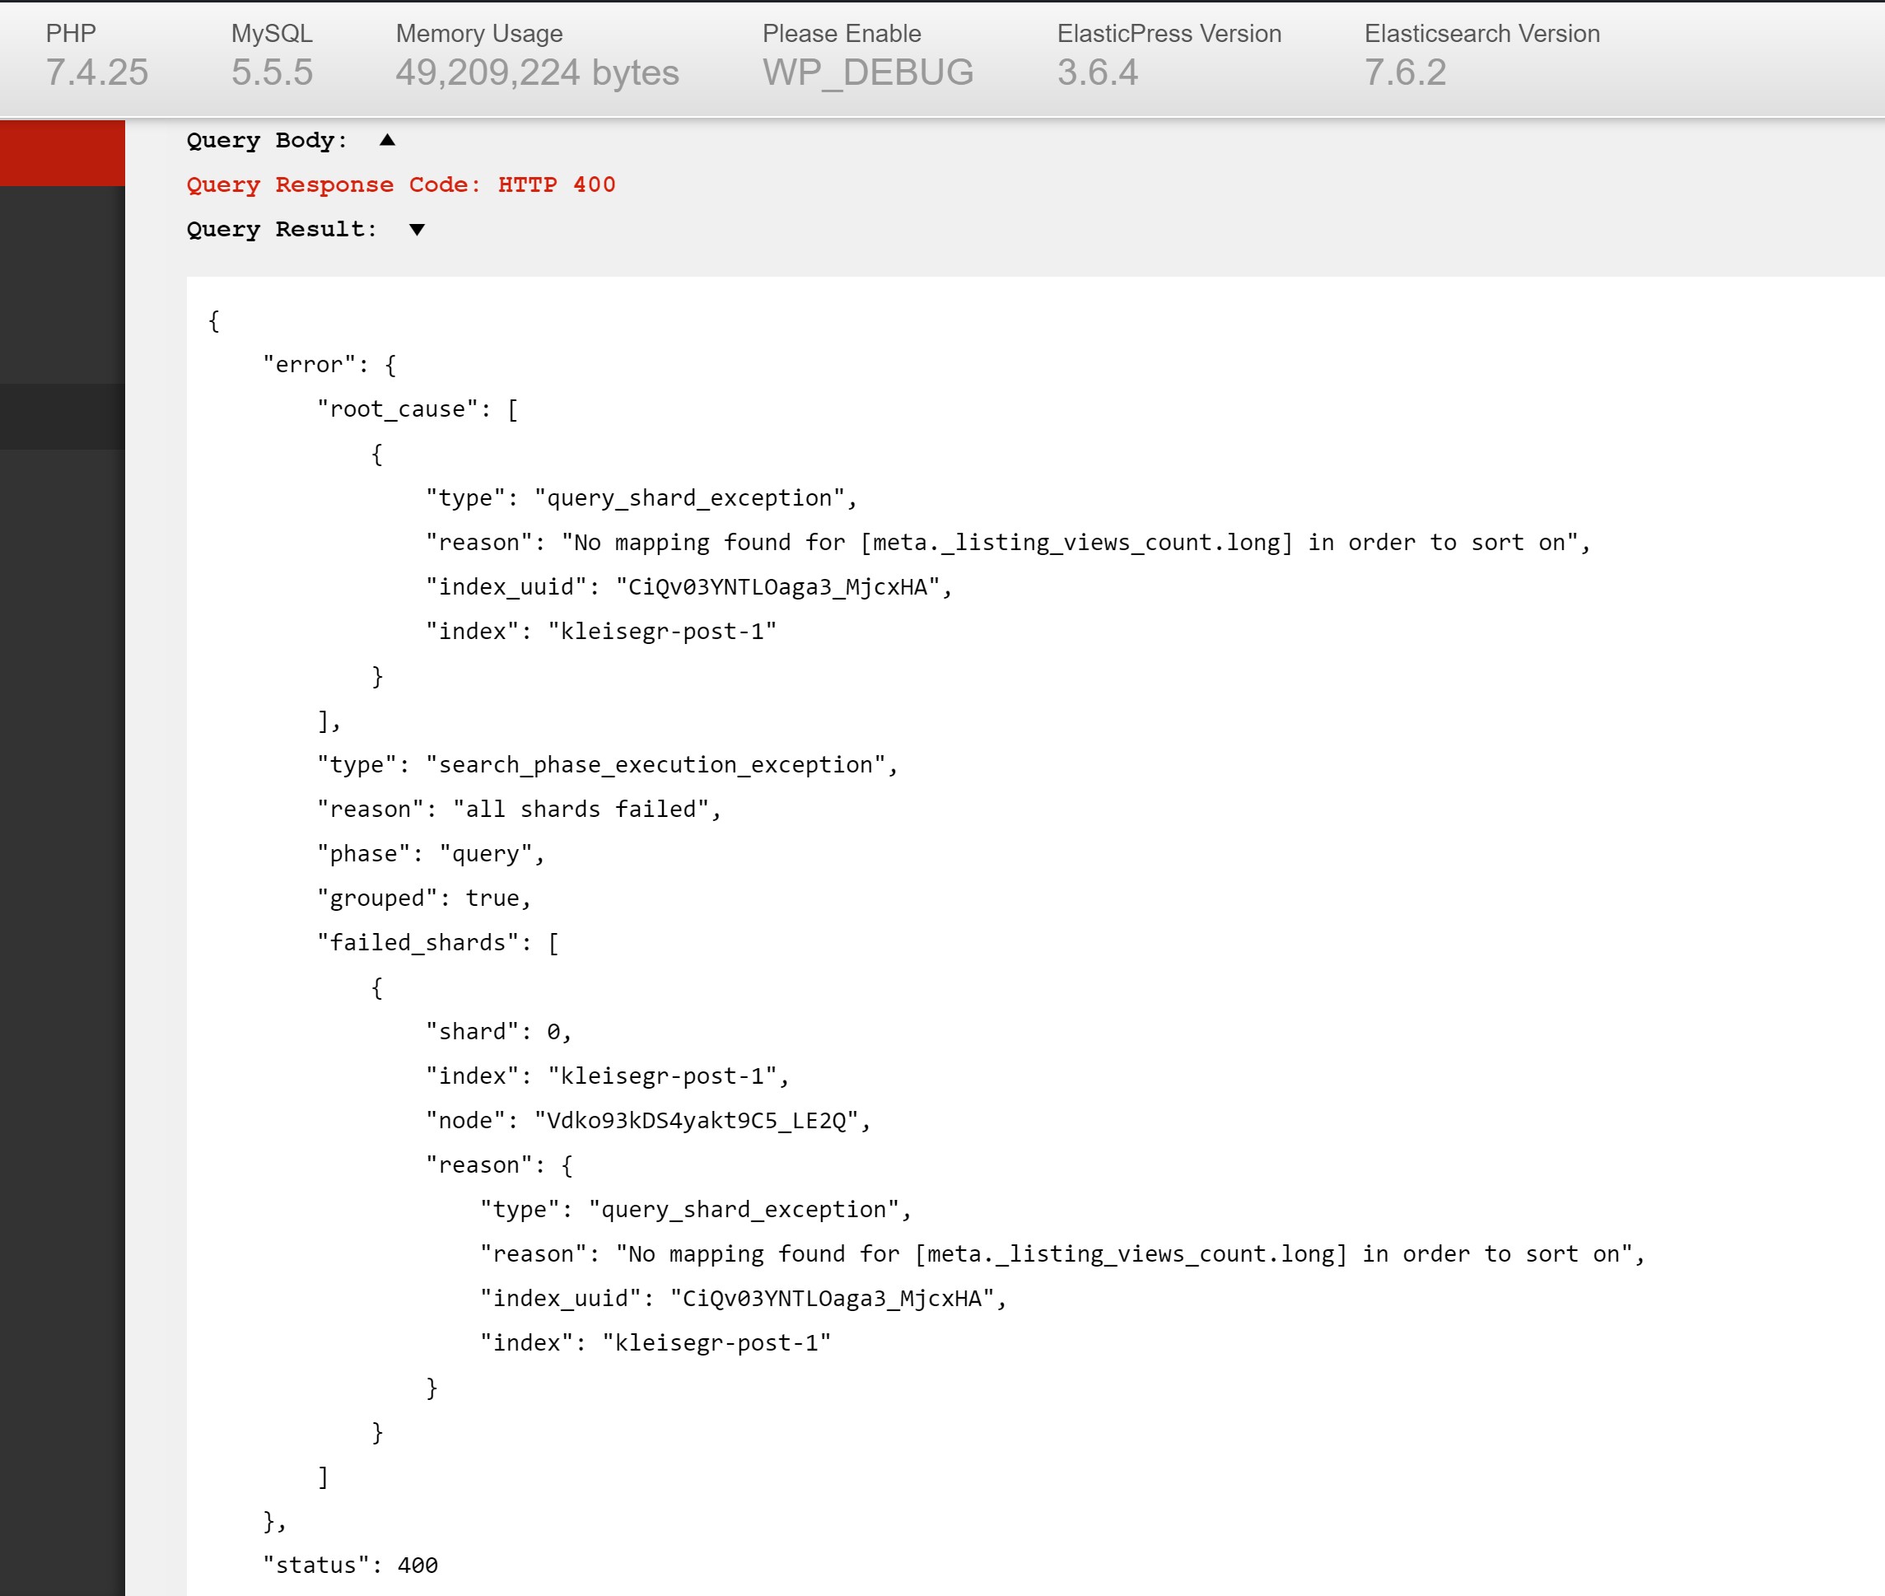Click inside the JSON query result area
The width and height of the screenshot is (1885, 1596).
tap(995, 905)
